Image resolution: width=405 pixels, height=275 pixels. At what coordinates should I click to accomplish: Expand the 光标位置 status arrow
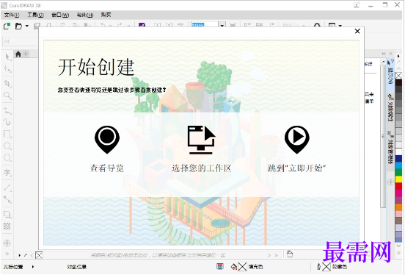[33, 266]
